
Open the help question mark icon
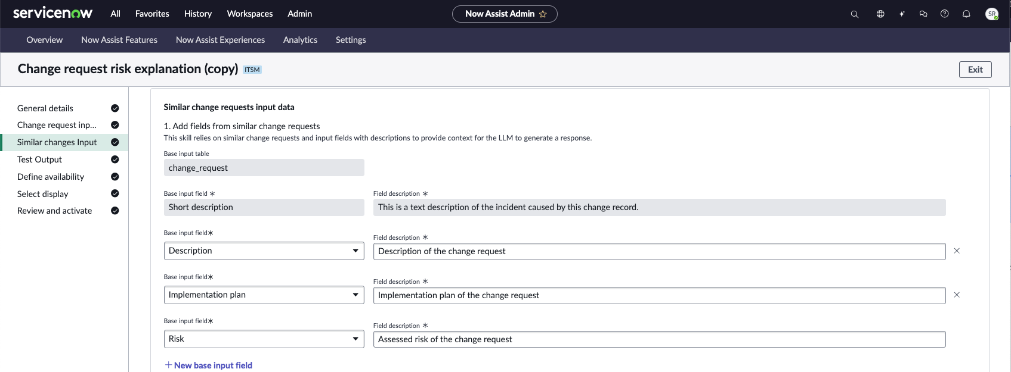tap(945, 14)
